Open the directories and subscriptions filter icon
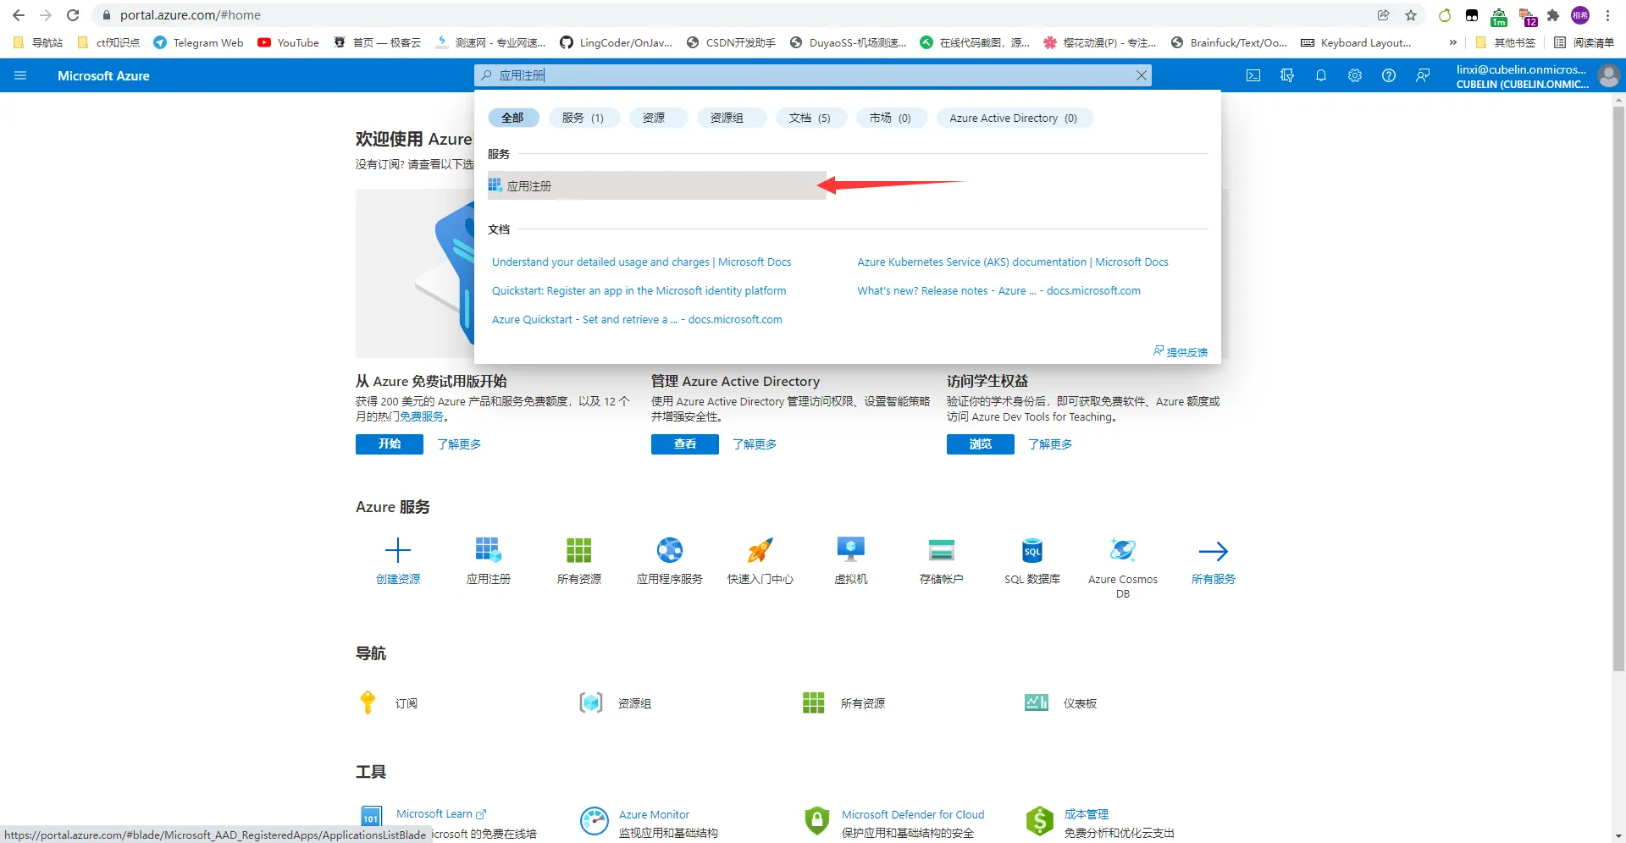Viewport: 1626px width, 843px height. coord(1287,75)
